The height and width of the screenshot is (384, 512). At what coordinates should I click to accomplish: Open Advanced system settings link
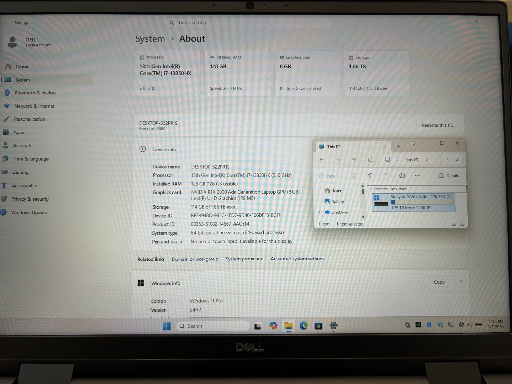[x=298, y=259]
